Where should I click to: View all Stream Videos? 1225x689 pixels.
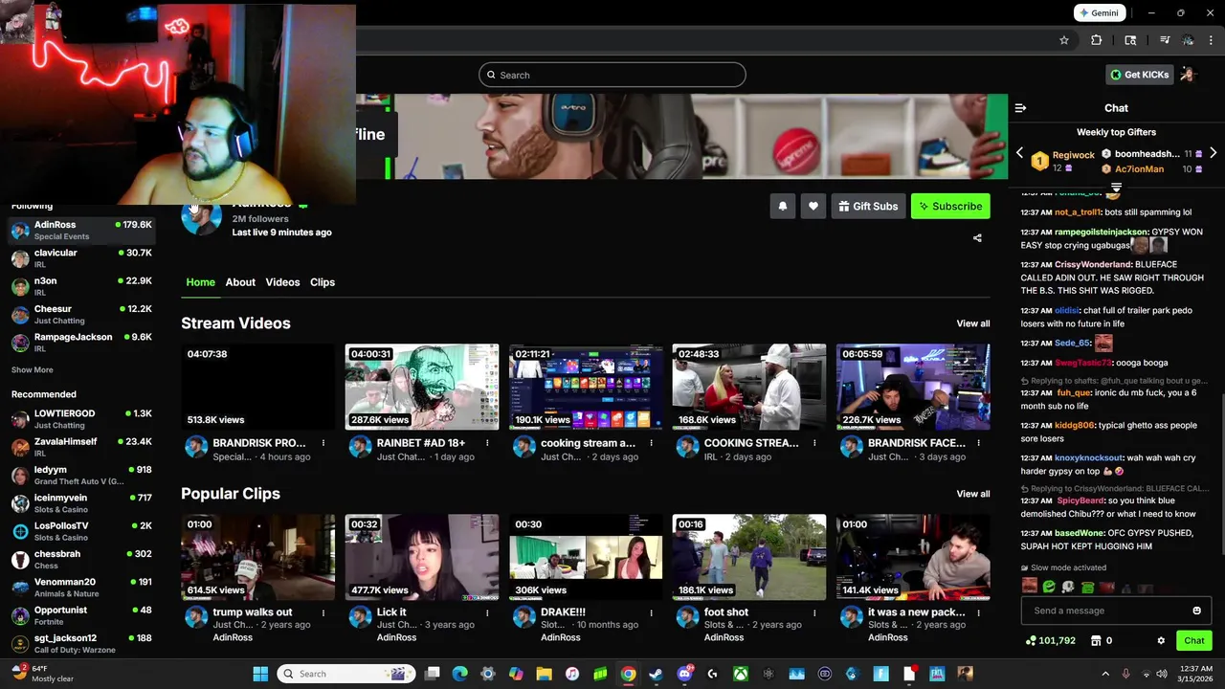[973, 323]
